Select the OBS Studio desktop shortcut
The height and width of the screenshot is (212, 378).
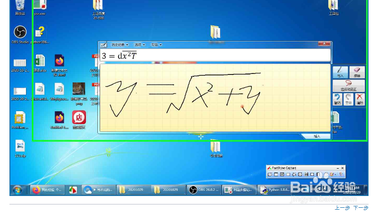click(20, 35)
